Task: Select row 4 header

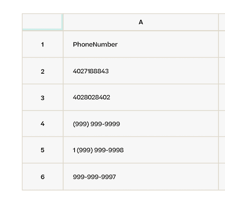Action: pos(43,124)
